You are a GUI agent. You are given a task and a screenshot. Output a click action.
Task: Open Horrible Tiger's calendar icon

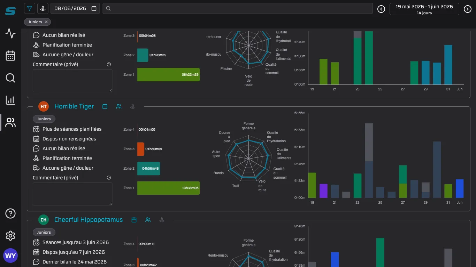(x=105, y=106)
